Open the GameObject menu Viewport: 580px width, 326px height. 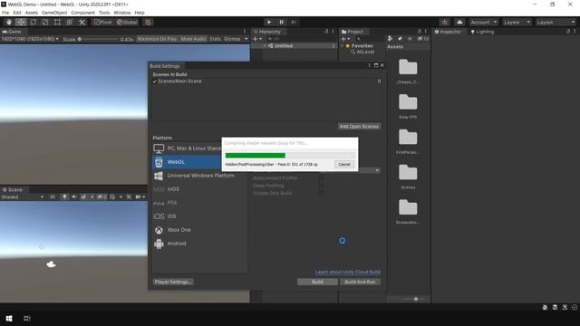pyautogui.click(x=54, y=13)
